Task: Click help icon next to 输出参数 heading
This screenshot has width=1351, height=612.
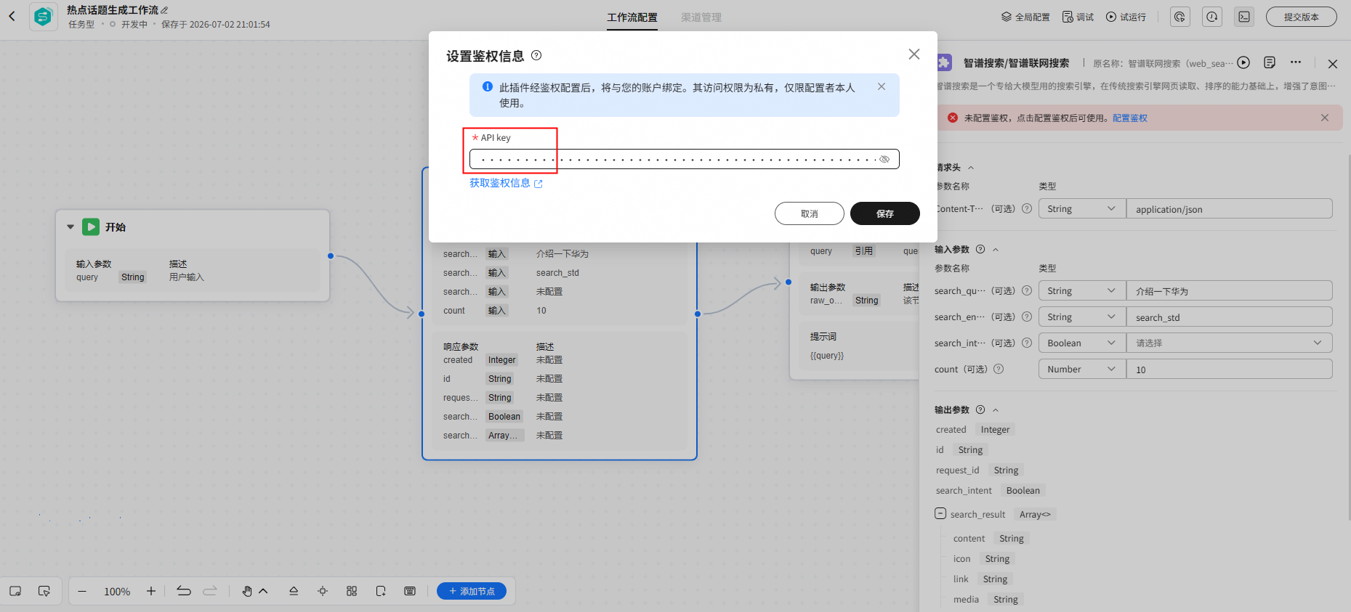Action: point(980,409)
